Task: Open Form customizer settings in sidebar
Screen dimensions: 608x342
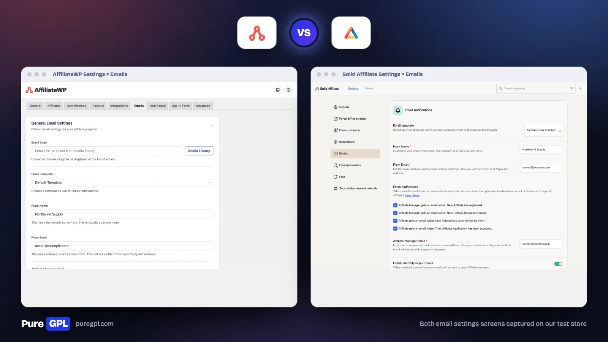Action: pyautogui.click(x=355, y=130)
